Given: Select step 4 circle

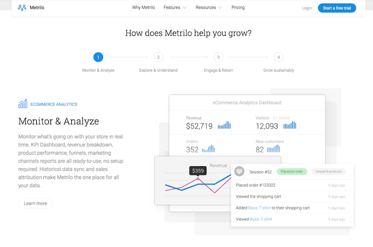Looking at the screenshot, I should coord(279,57).
